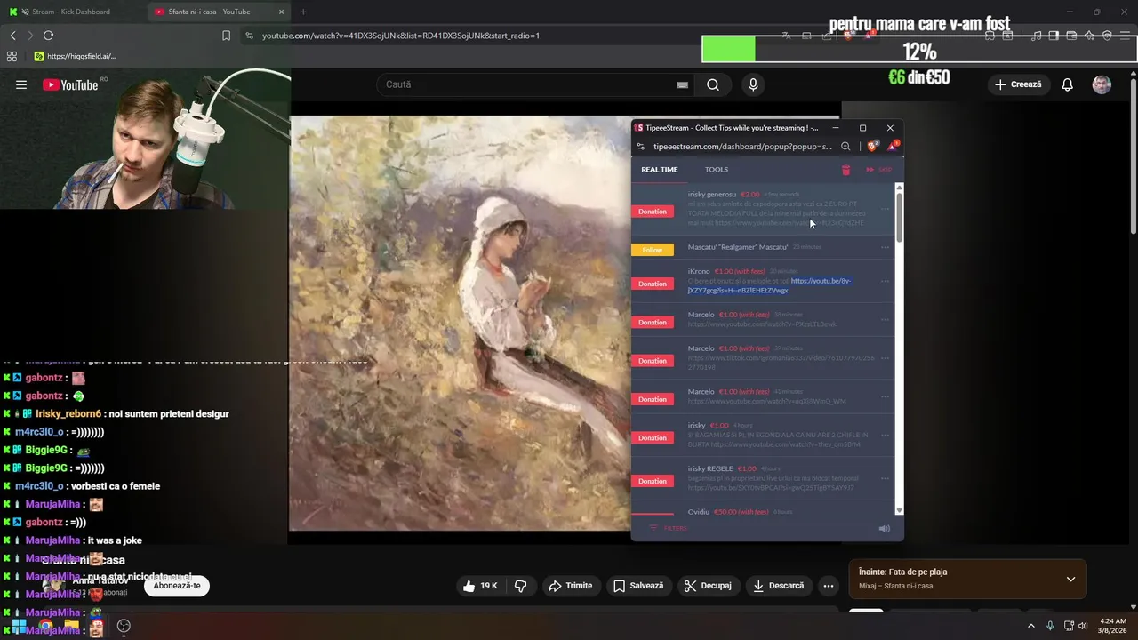Open the browser apps grid icon
1138x640 pixels.
click(x=12, y=56)
